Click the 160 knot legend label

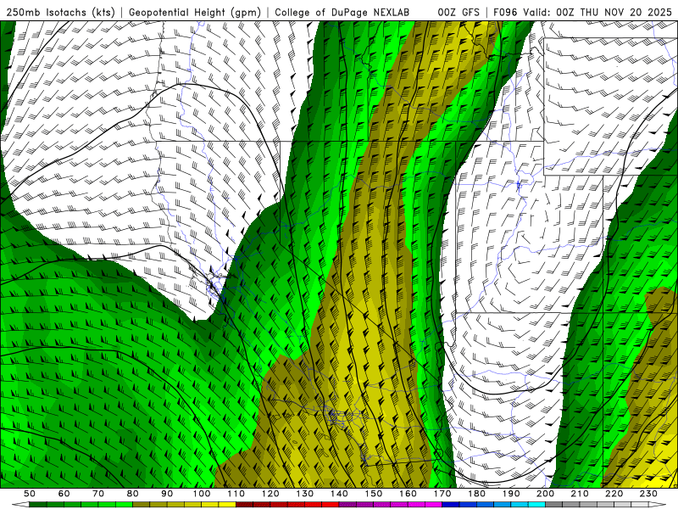[x=408, y=494]
